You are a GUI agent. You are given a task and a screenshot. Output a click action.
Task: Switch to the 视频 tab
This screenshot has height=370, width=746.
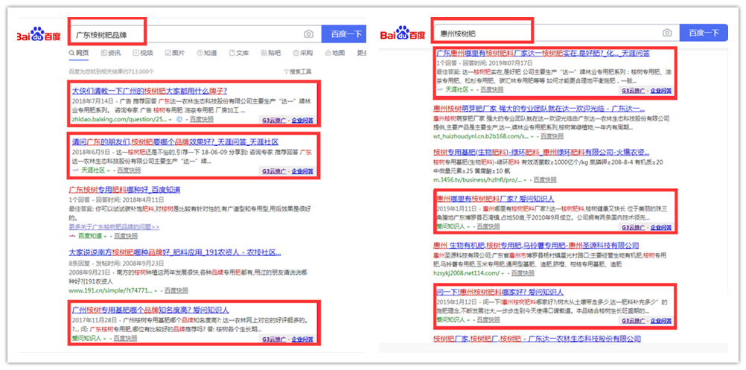click(x=143, y=53)
